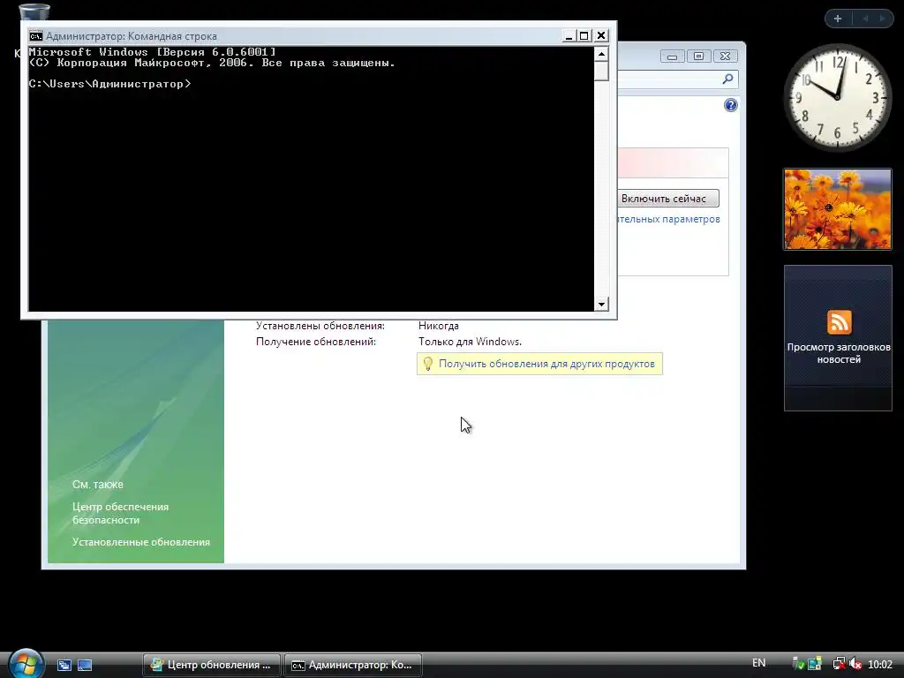Click the Windows Update help icon
The height and width of the screenshot is (678, 904).
click(x=730, y=105)
